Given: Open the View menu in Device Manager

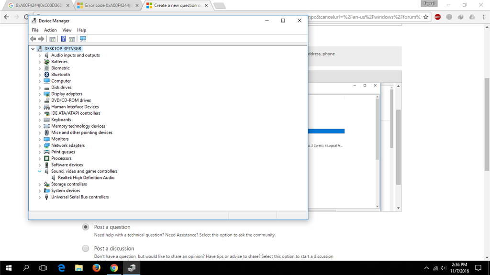Looking at the screenshot, I should click(x=67, y=30).
